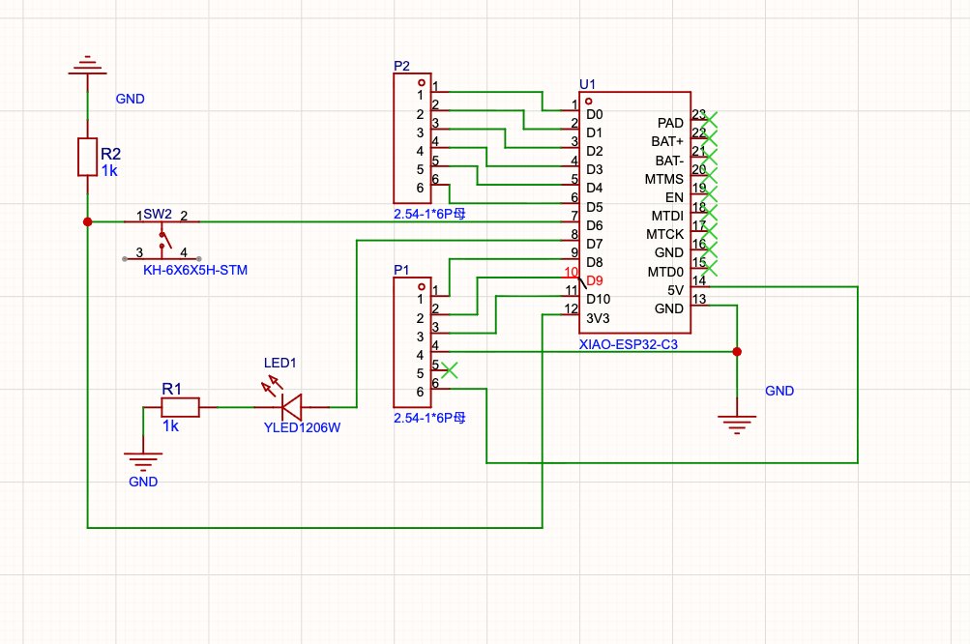Click the 5V pin name on U1
Screen dimensions: 970x644
point(676,290)
